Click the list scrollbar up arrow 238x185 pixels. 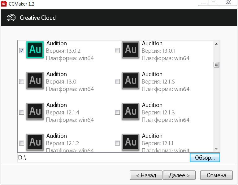[216, 44]
